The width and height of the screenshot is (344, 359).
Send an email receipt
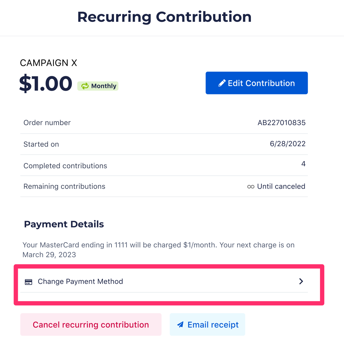[x=207, y=325]
